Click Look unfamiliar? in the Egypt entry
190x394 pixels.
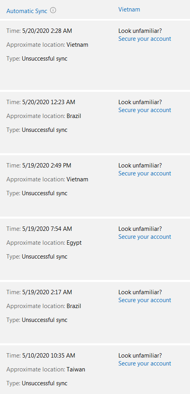(x=140, y=229)
